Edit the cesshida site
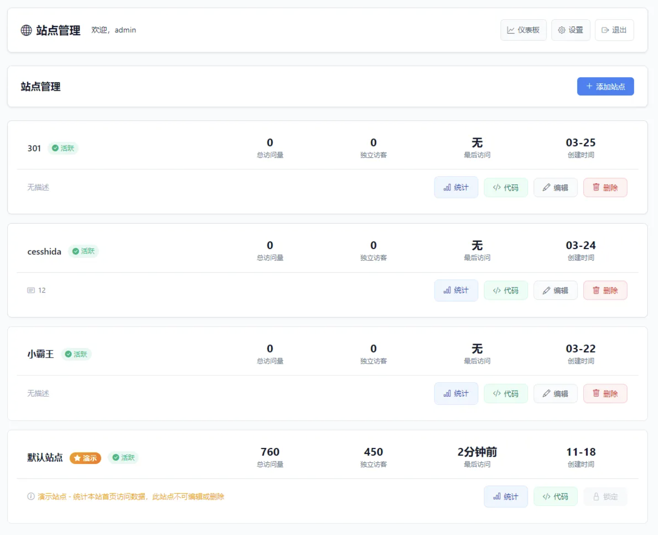The height and width of the screenshot is (535, 658). [x=555, y=290]
